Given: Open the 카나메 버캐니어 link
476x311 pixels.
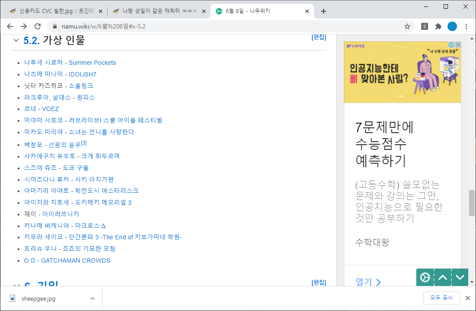Looking at the screenshot, I should [47, 225].
